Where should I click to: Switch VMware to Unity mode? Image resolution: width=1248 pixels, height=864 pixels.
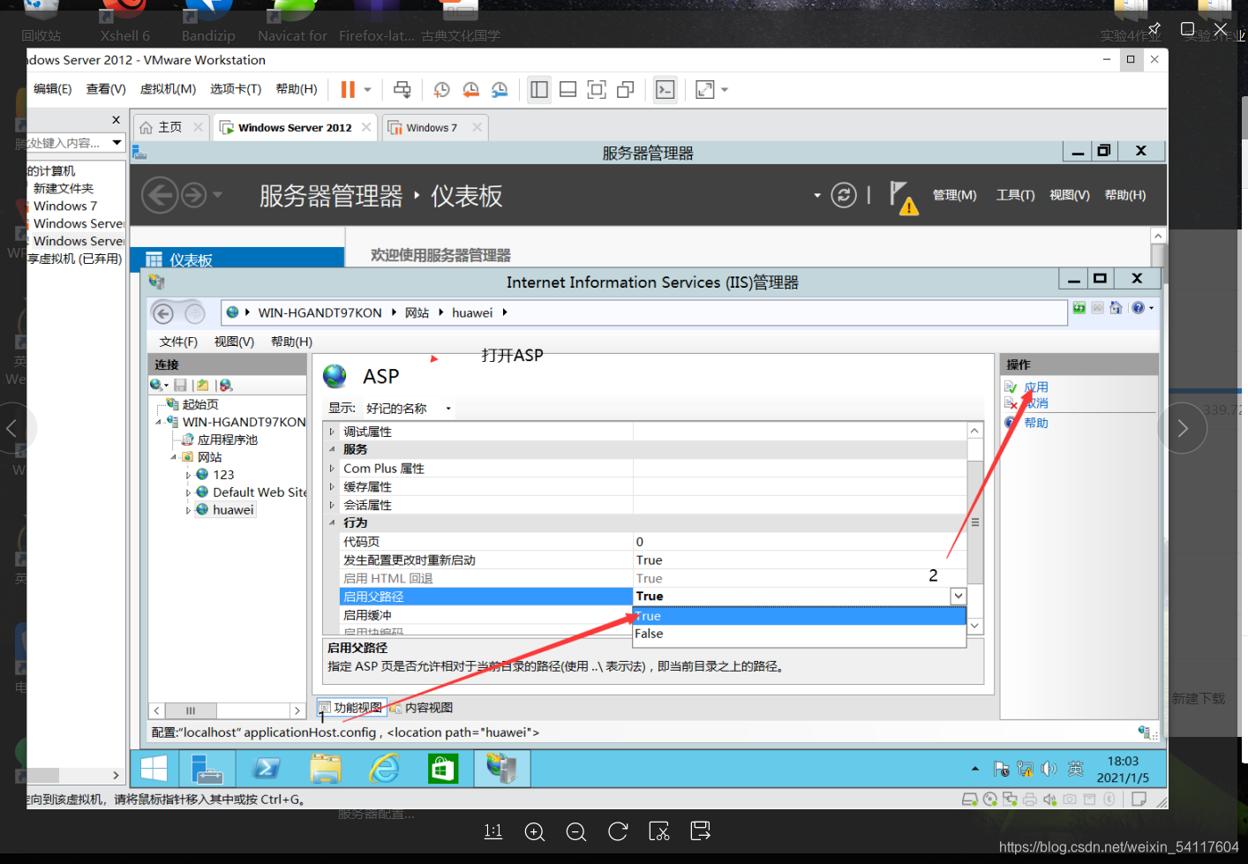(626, 89)
